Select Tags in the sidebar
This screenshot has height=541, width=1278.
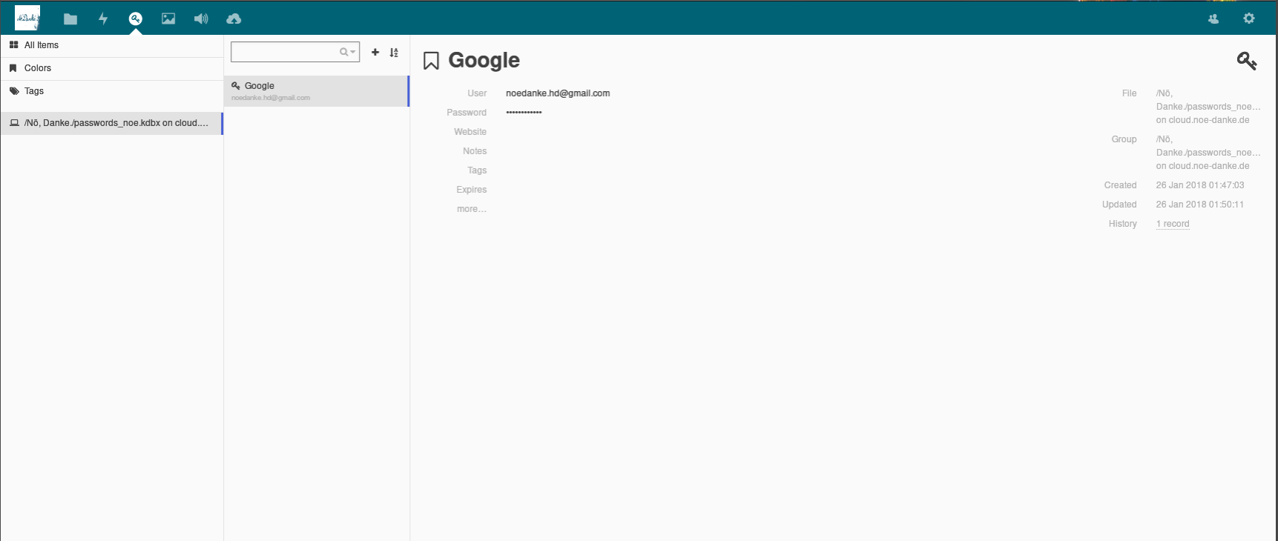pos(34,91)
